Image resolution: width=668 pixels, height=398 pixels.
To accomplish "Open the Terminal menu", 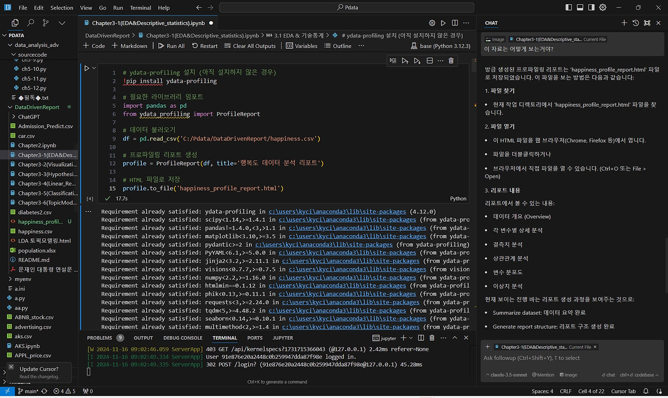I will pyautogui.click(x=140, y=8).
